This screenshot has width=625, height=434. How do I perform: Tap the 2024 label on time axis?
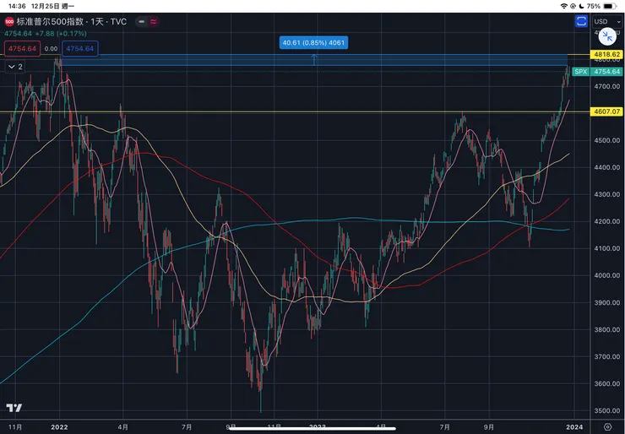tap(573, 427)
